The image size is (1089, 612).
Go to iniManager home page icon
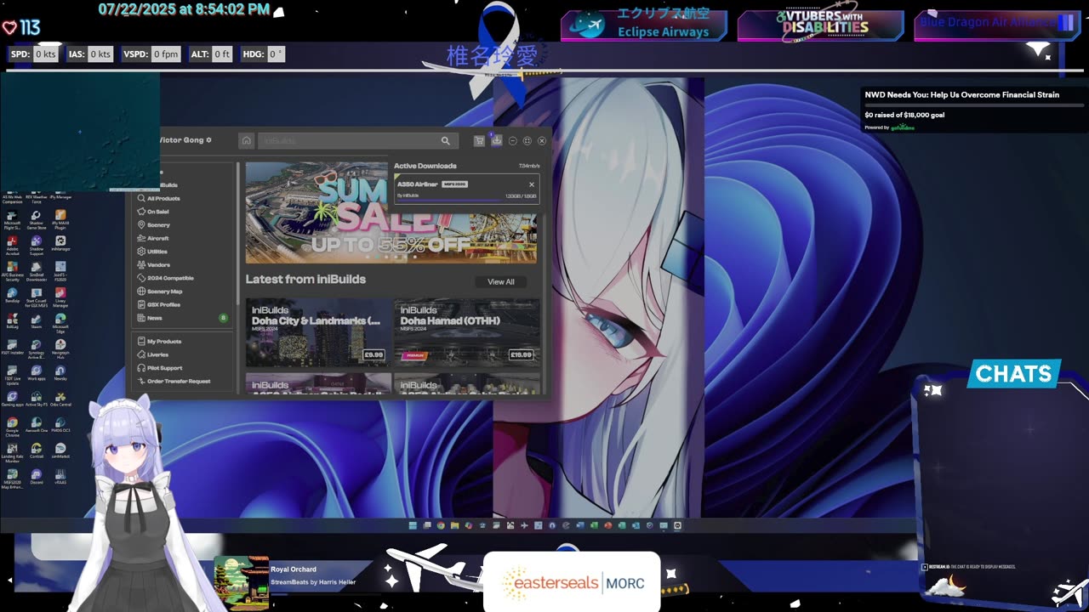click(x=246, y=140)
